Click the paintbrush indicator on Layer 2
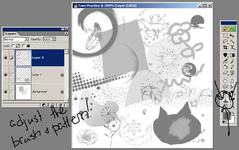Viewport: 239px width, 150px height. coord(12,58)
